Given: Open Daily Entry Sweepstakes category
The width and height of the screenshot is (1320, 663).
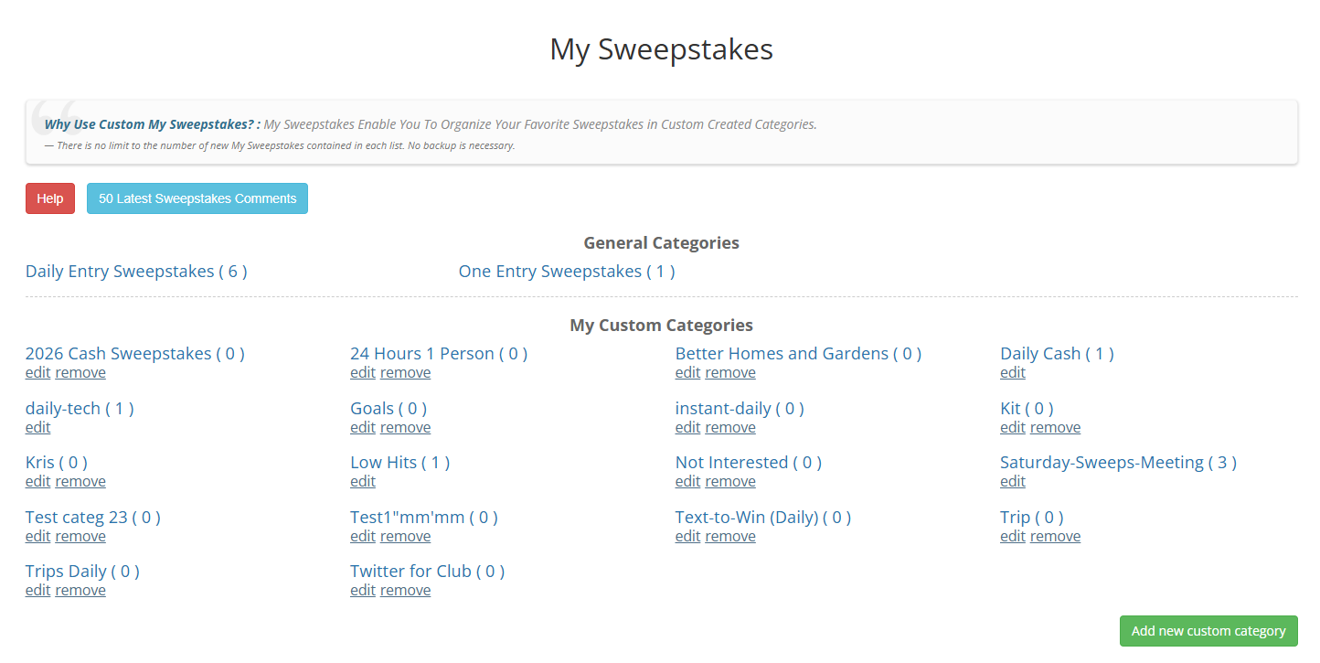Looking at the screenshot, I should (x=136, y=272).
